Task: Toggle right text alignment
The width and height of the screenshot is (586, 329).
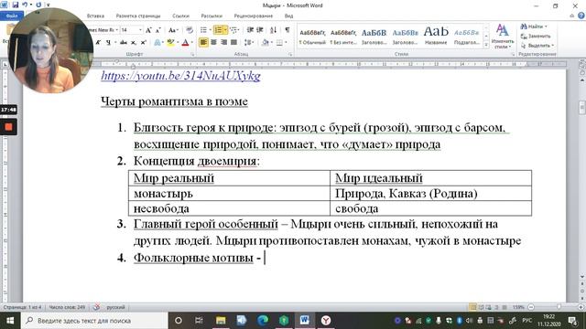Action: click(223, 43)
